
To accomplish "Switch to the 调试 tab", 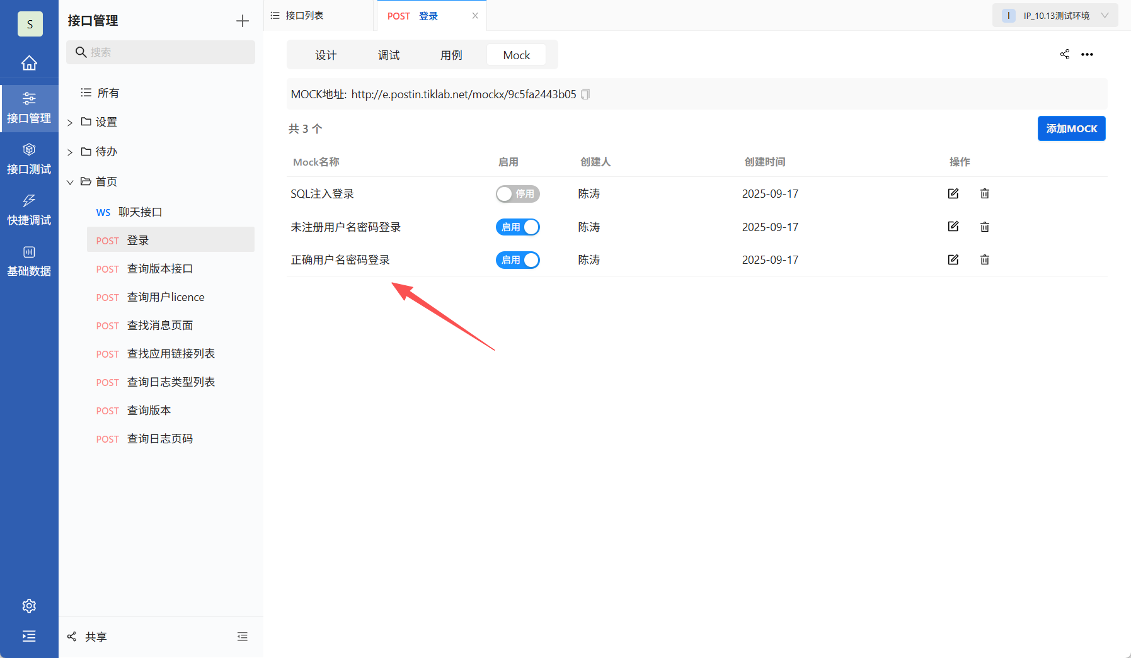I will tap(389, 55).
